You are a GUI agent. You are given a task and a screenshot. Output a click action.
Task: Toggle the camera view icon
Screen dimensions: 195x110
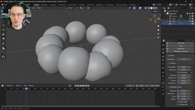pos(158,34)
